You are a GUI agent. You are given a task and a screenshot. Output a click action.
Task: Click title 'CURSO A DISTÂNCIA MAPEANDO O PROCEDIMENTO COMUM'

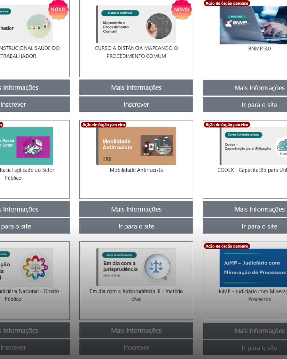coord(136,52)
